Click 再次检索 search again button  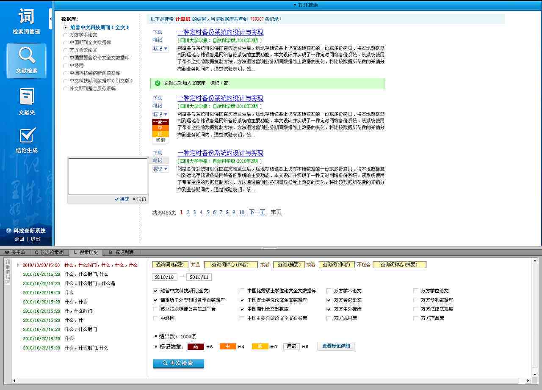point(178,363)
